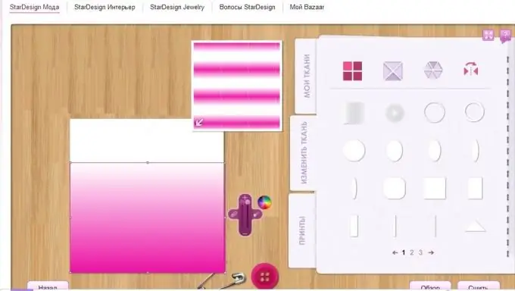Select the hexagon kaleidoscope pattern icon
Screen dimensions: 515x291
click(433, 70)
